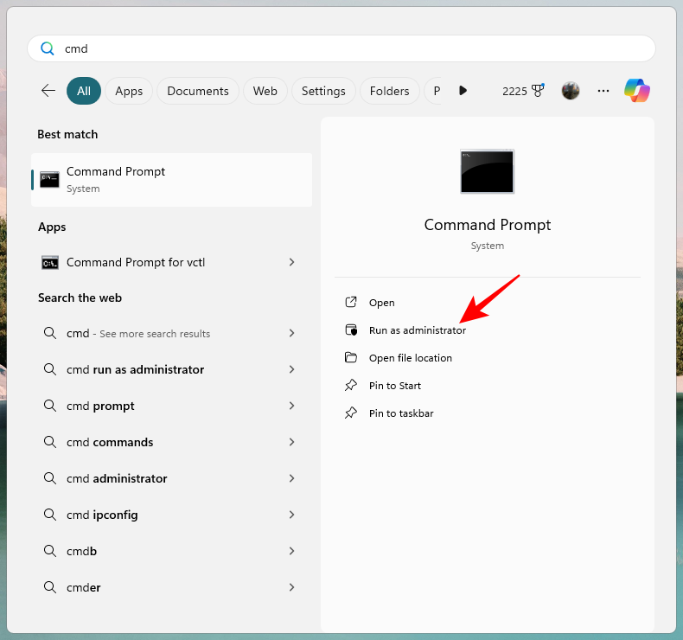Click Best match Command Prompt icon
The width and height of the screenshot is (683, 640).
[x=49, y=180]
